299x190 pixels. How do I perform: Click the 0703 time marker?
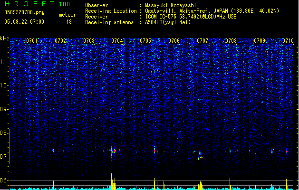[89, 41]
